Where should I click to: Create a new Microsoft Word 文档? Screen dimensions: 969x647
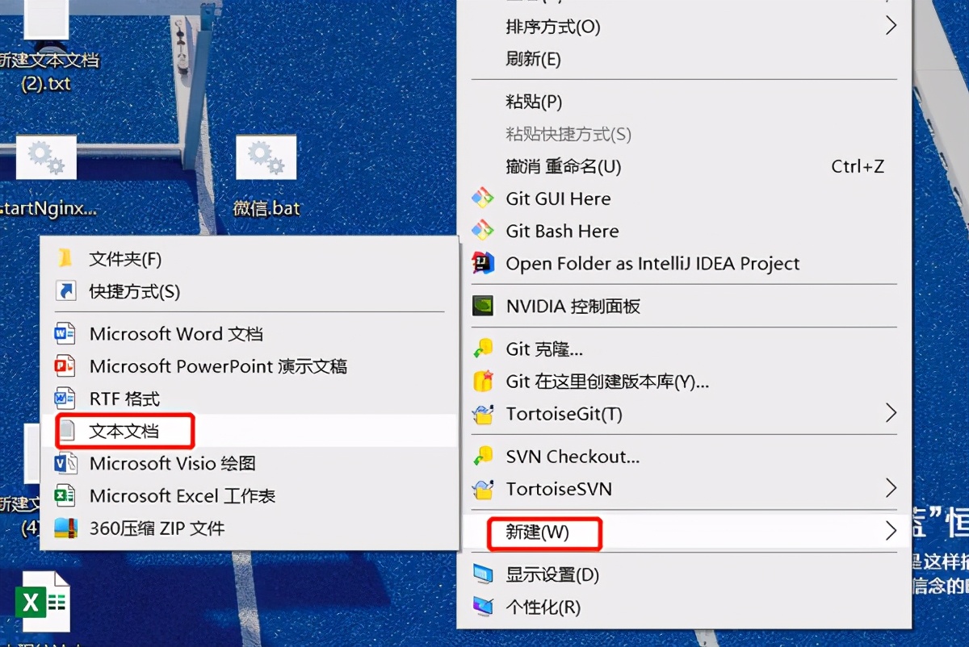point(176,334)
